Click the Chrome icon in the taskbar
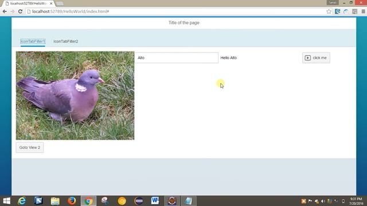 coord(88,201)
